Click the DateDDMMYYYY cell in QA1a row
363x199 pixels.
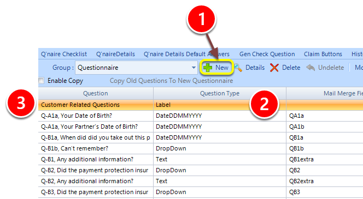pos(220,116)
